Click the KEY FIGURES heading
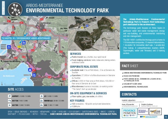This screenshot has width=168, height=119. pyautogui.click(x=77, y=101)
